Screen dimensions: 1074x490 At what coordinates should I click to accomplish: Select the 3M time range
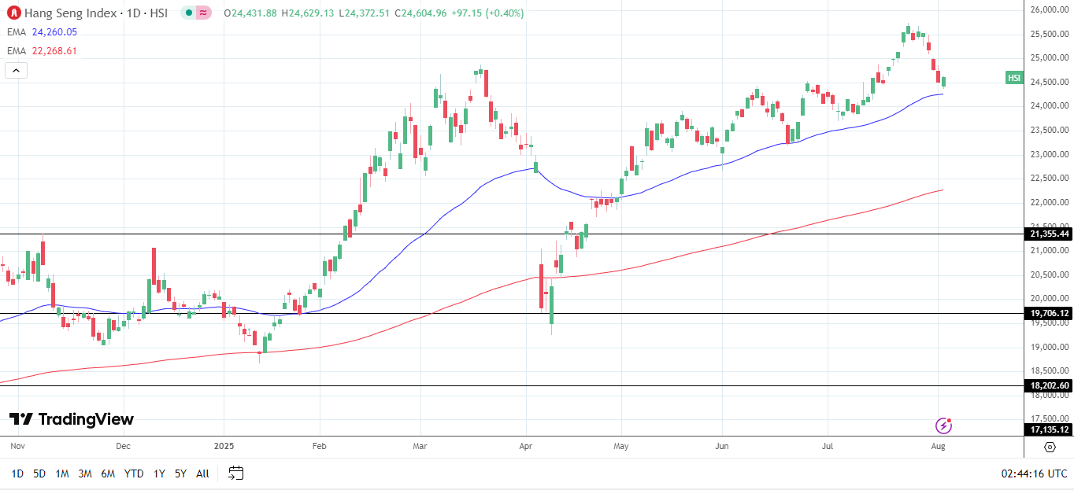click(85, 473)
